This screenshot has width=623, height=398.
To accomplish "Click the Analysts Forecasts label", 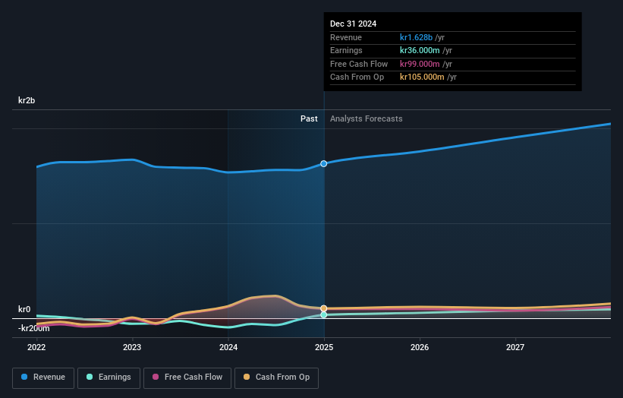I will click(x=367, y=119).
